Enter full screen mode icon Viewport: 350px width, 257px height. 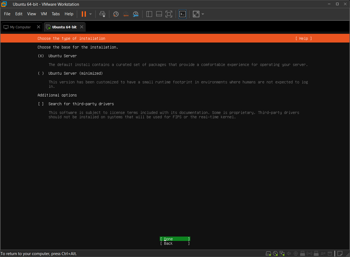169,14
